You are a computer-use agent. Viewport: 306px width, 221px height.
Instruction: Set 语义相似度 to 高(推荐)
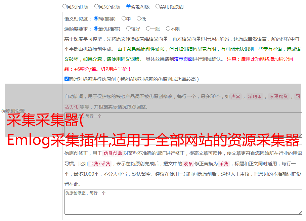click(x=96, y=18)
